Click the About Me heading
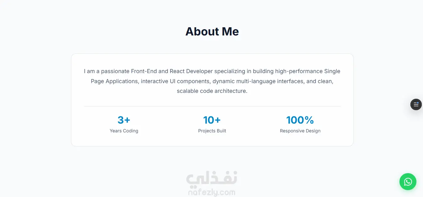This screenshot has height=197, width=423. (x=212, y=31)
